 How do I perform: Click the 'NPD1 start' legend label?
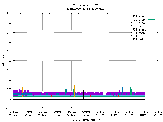139,29
